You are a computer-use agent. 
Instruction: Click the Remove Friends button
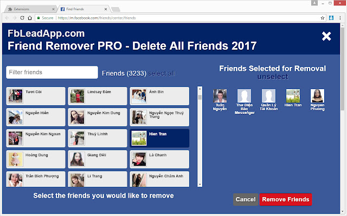click(286, 199)
